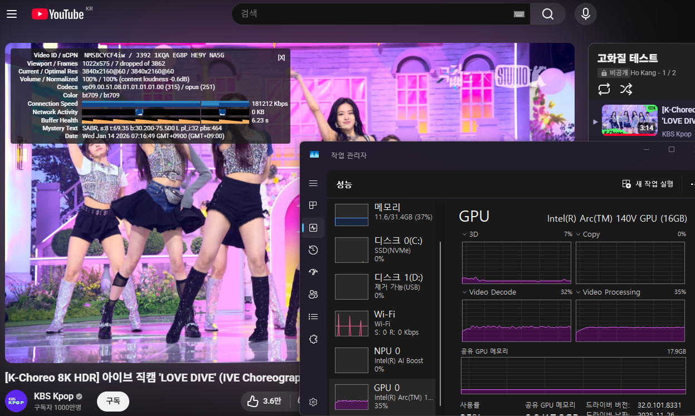Open the Video Decode engine dropdown
This screenshot has width=695, height=416.
click(x=465, y=292)
